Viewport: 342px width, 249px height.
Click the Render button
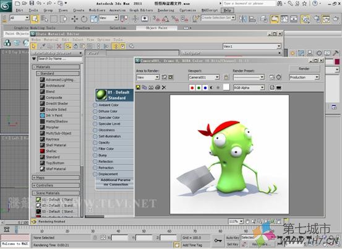(304, 69)
